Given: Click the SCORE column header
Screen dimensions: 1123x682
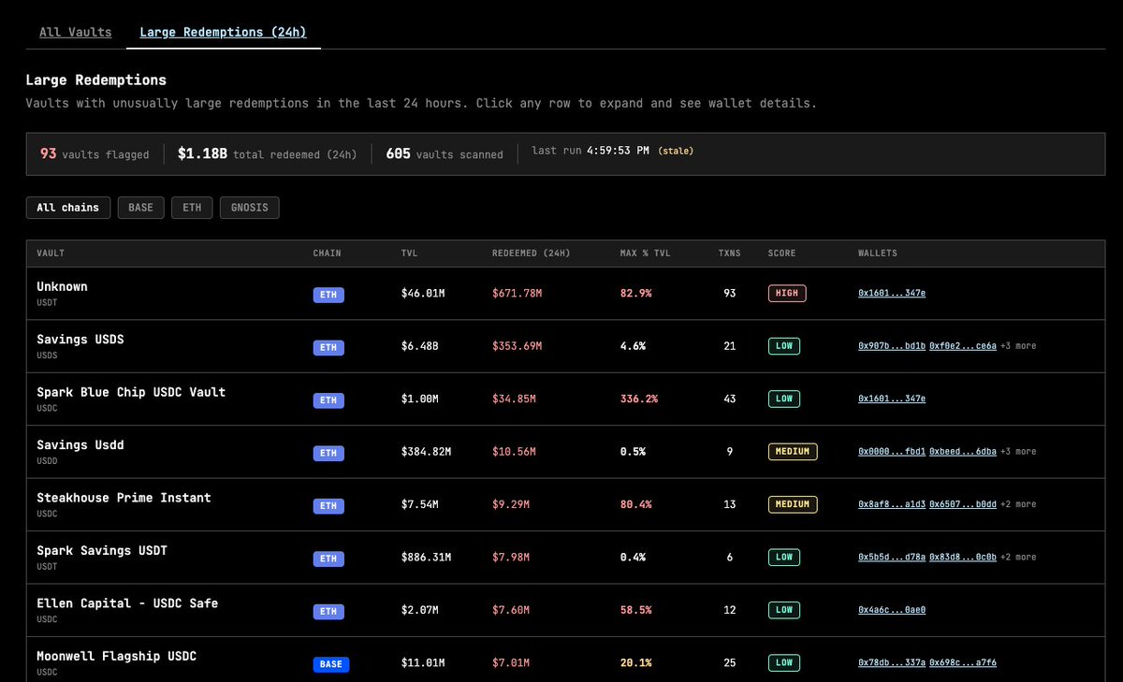Looking at the screenshot, I should coord(782,254).
